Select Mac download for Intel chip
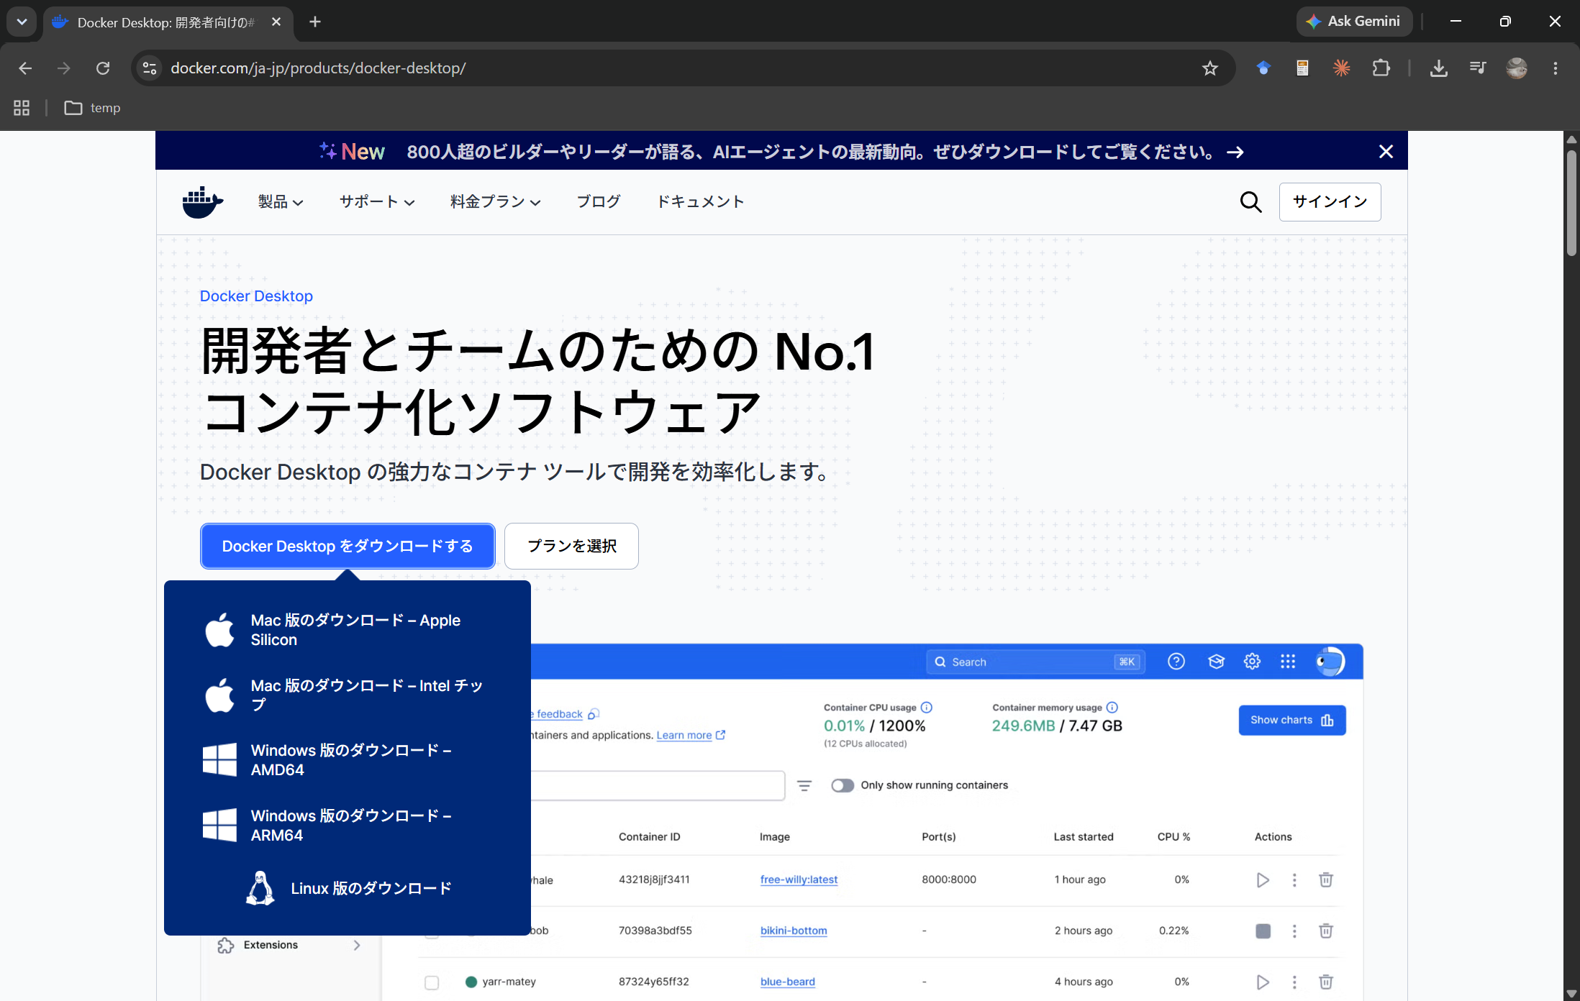Image resolution: width=1580 pixels, height=1001 pixels. pos(348,695)
